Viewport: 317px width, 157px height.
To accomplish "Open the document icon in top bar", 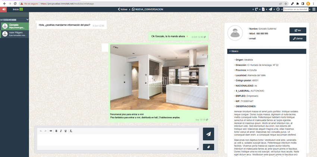I will tap(263, 9).
